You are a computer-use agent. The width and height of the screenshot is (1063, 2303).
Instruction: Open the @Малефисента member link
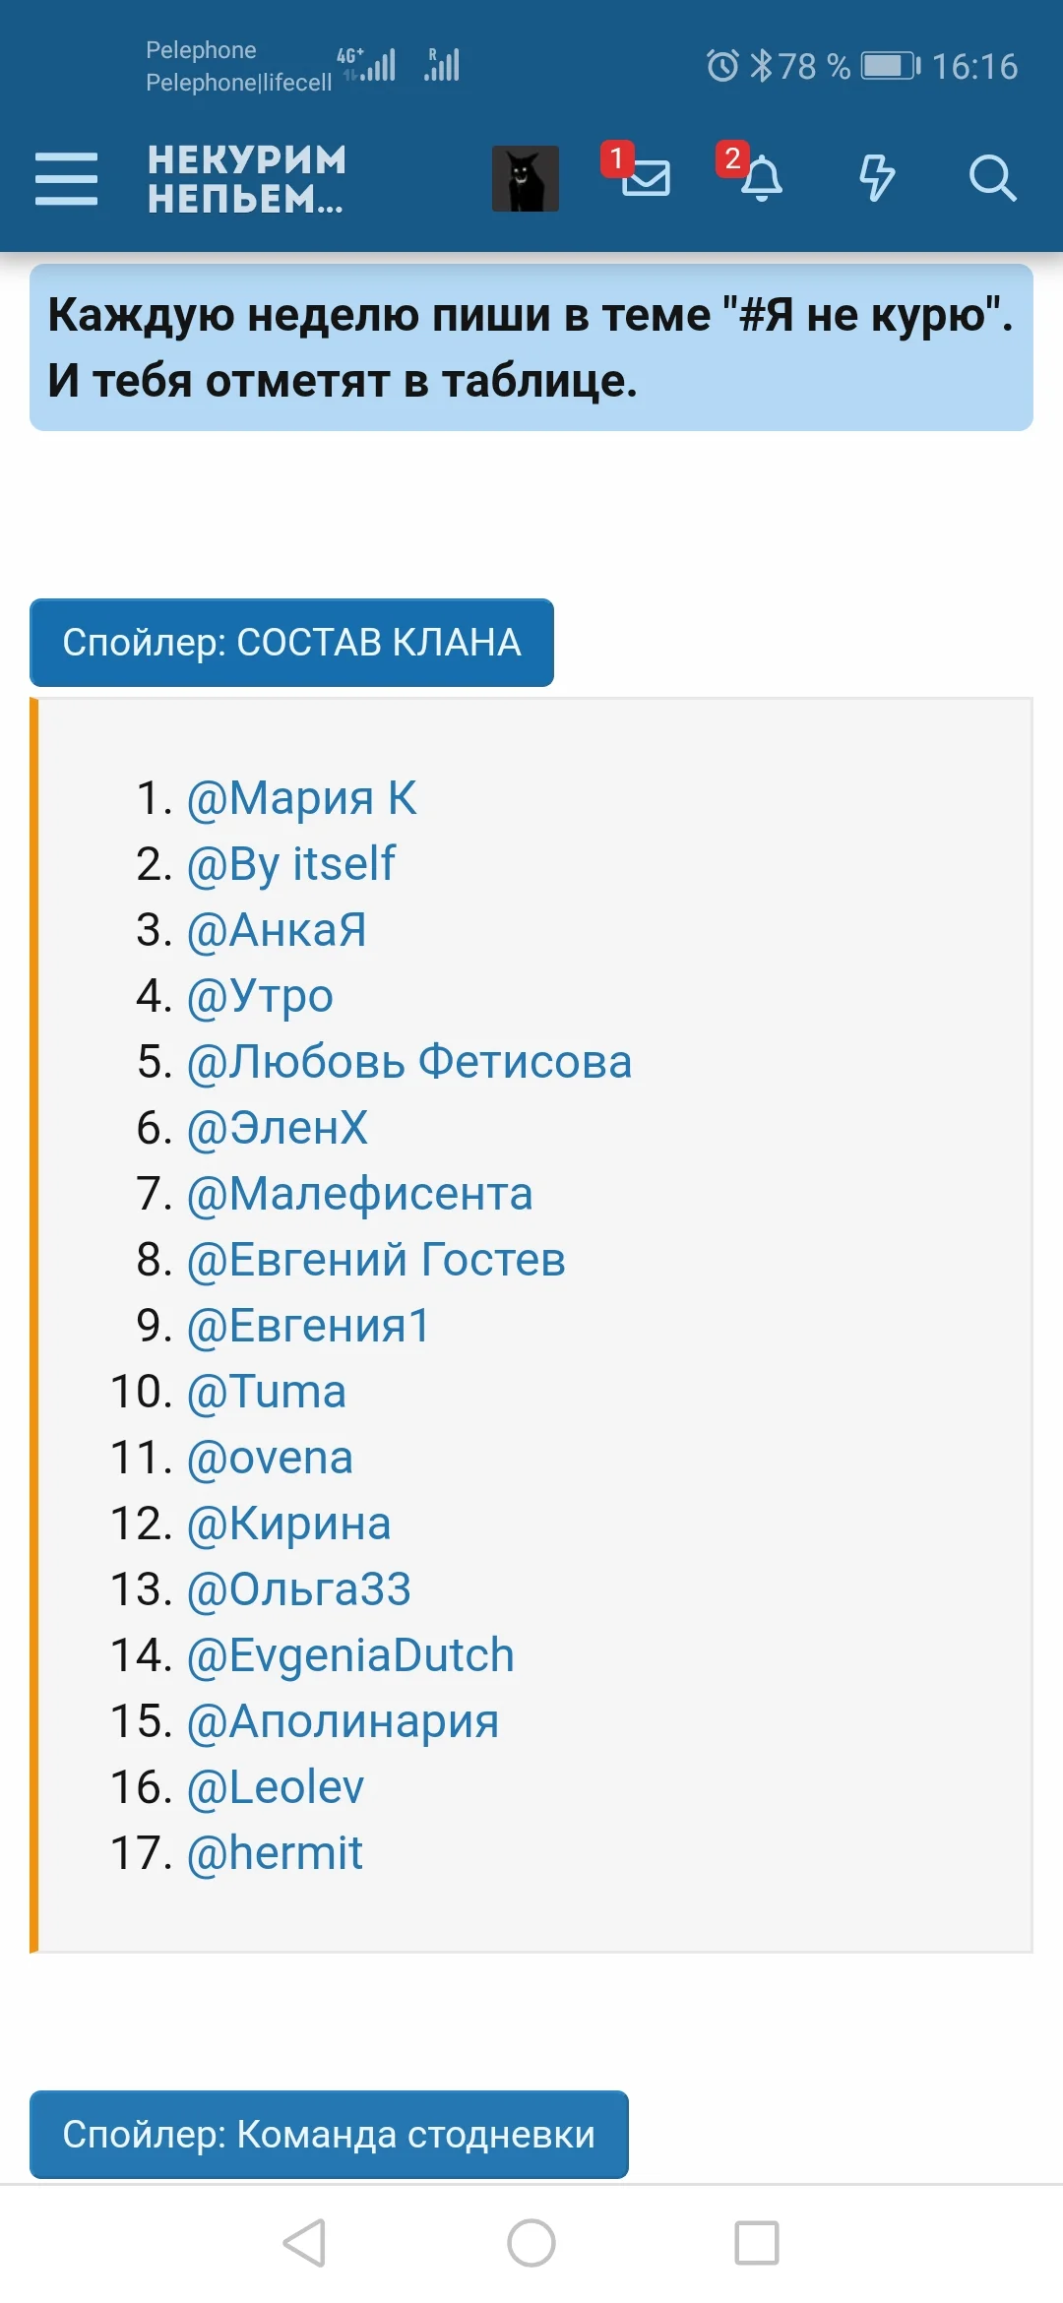359,1194
